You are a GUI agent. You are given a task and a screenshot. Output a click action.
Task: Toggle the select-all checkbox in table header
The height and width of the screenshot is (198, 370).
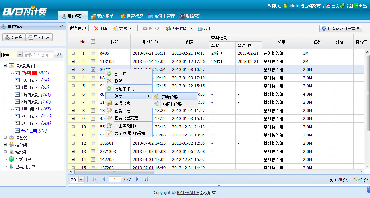click(93, 42)
